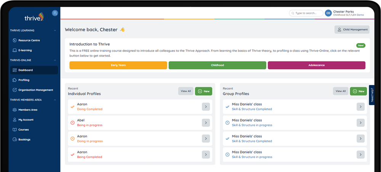Select the name 'Abel'
This screenshot has width=381, height=172.
click(81, 120)
